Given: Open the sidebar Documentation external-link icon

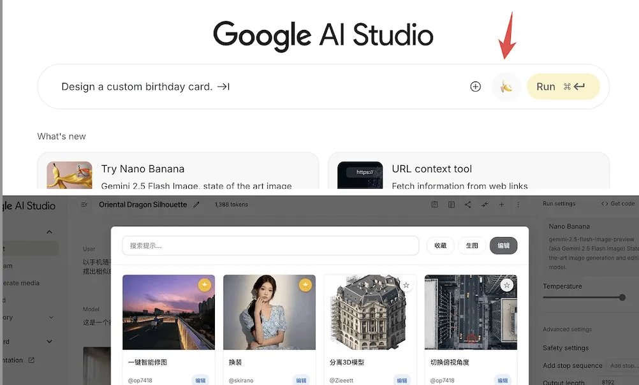Looking at the screenshot, I should 31,360.
